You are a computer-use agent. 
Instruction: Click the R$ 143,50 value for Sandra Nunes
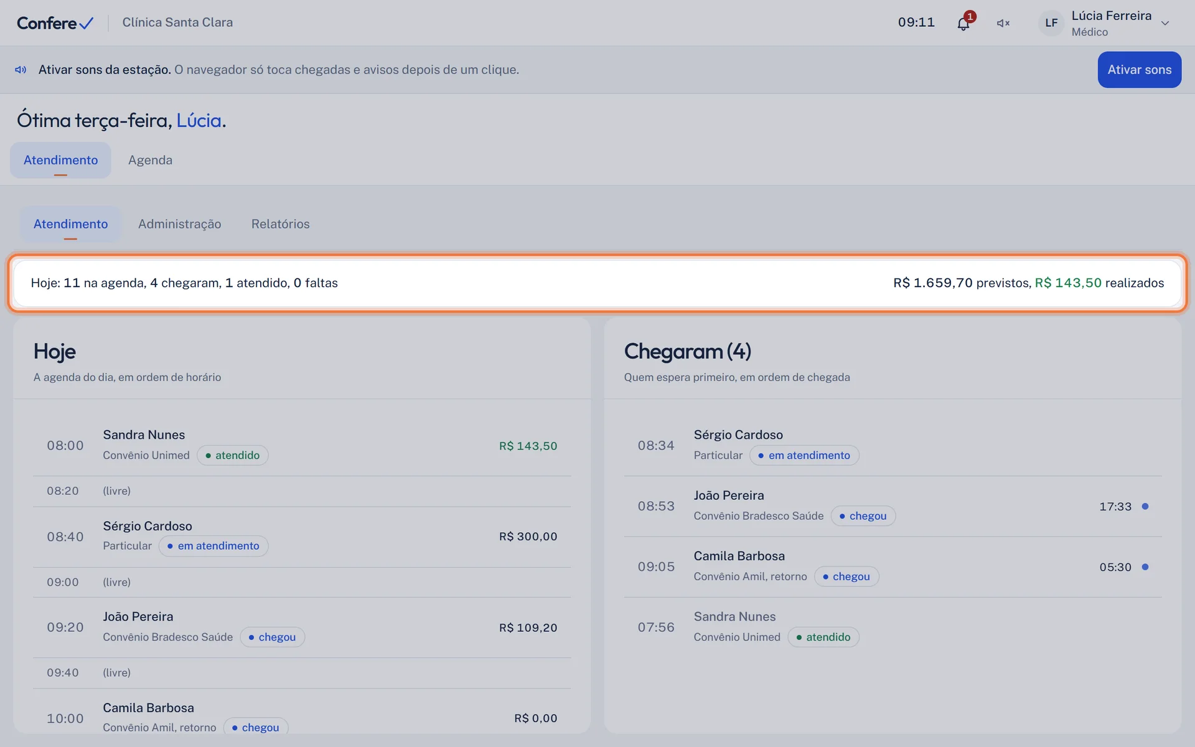[x=528, y=446]
